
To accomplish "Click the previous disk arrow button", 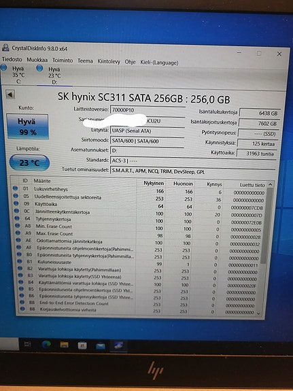I will click(x=10, y=95).
